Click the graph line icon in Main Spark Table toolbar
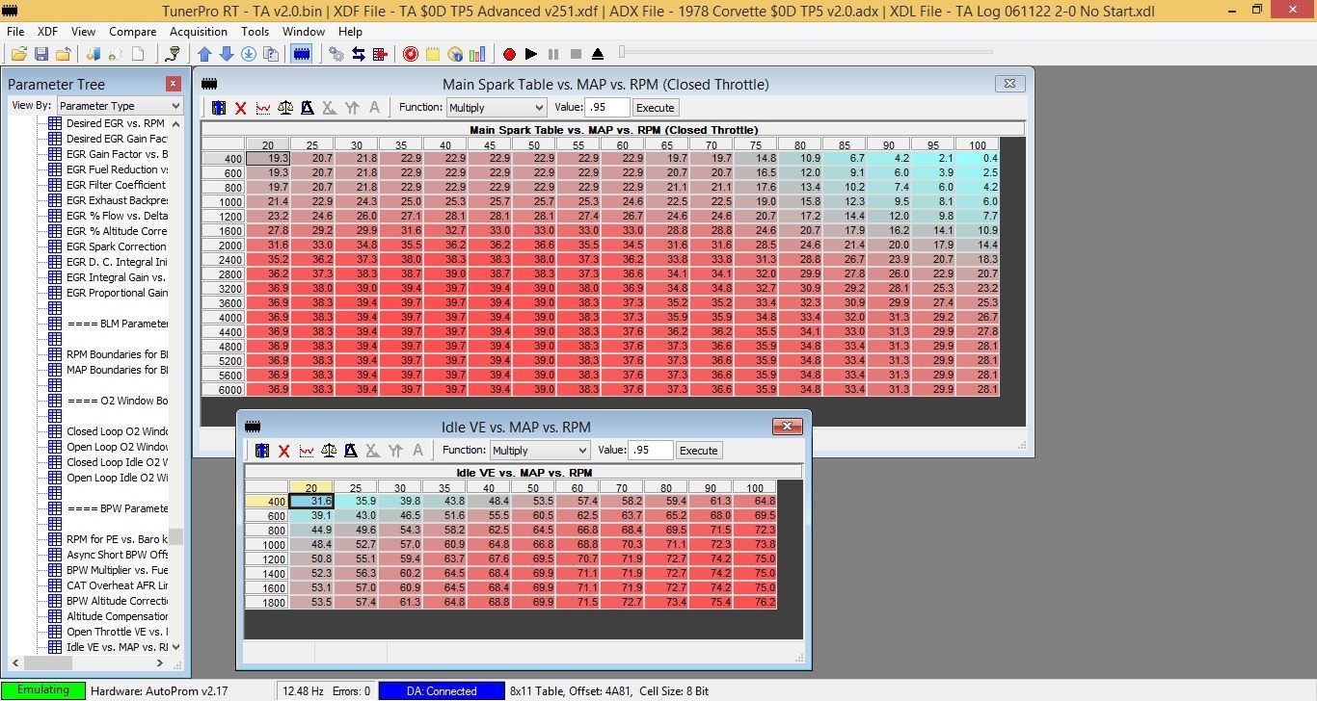1317x701 pixels. [x=263, y=108]
